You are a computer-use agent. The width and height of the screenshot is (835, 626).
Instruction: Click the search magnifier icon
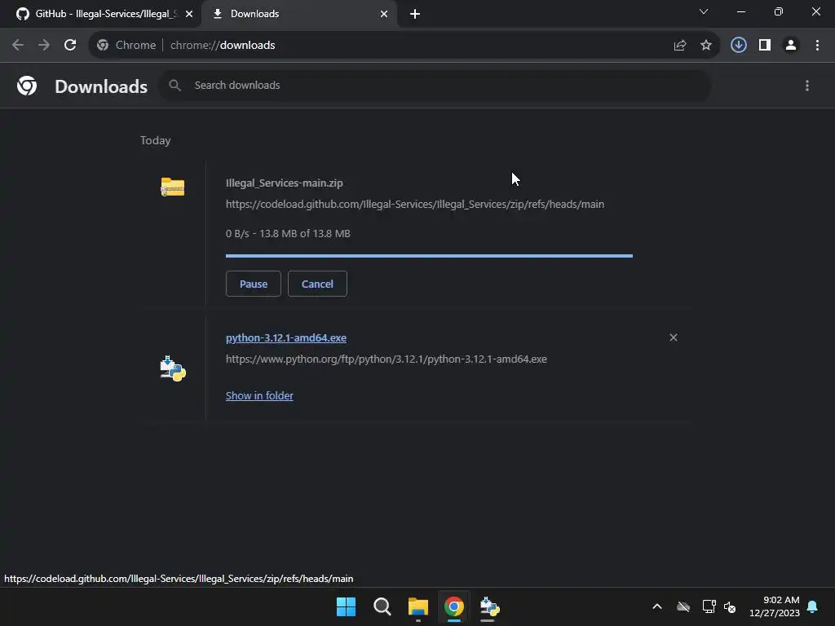point(175,85)
